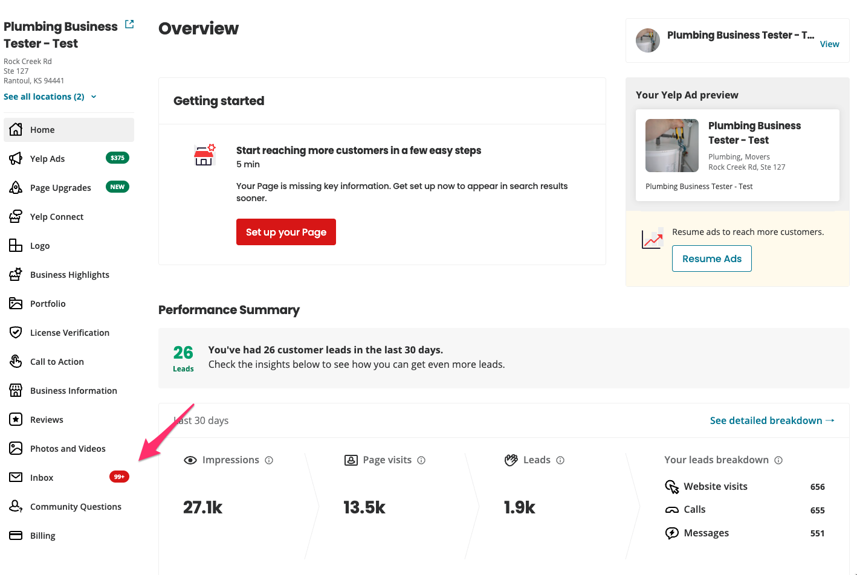Click the round business avatar thumbnail
The height and width of the screenshot is (575, 857).
tap(648, 40)
